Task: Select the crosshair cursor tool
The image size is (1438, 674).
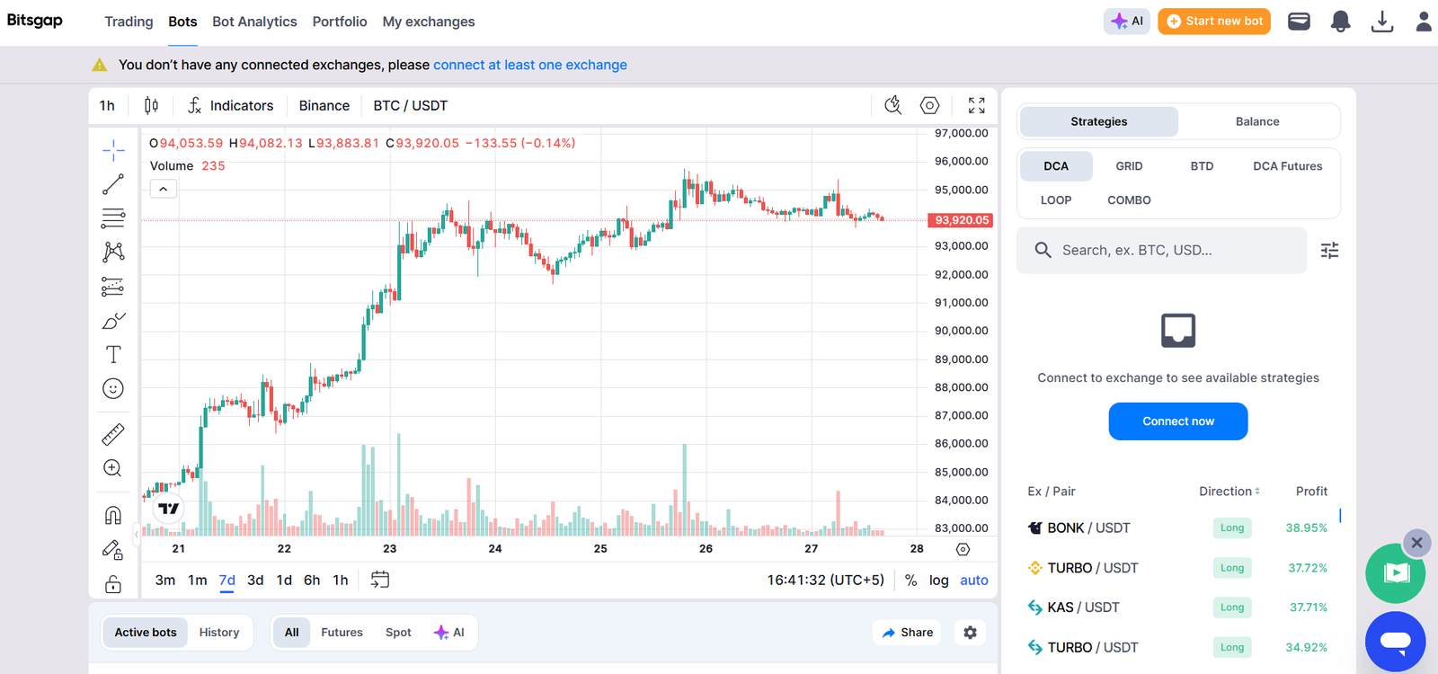Action: [x=112, y=149]
